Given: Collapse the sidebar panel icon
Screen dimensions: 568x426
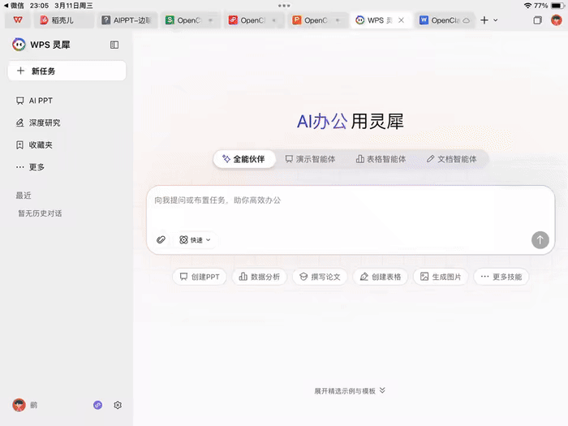Looking at the screenshot, I should pos(114,45).
